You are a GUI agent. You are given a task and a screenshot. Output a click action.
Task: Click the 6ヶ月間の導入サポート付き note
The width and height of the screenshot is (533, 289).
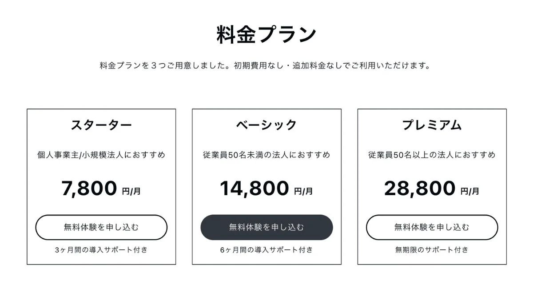point(266,250)
